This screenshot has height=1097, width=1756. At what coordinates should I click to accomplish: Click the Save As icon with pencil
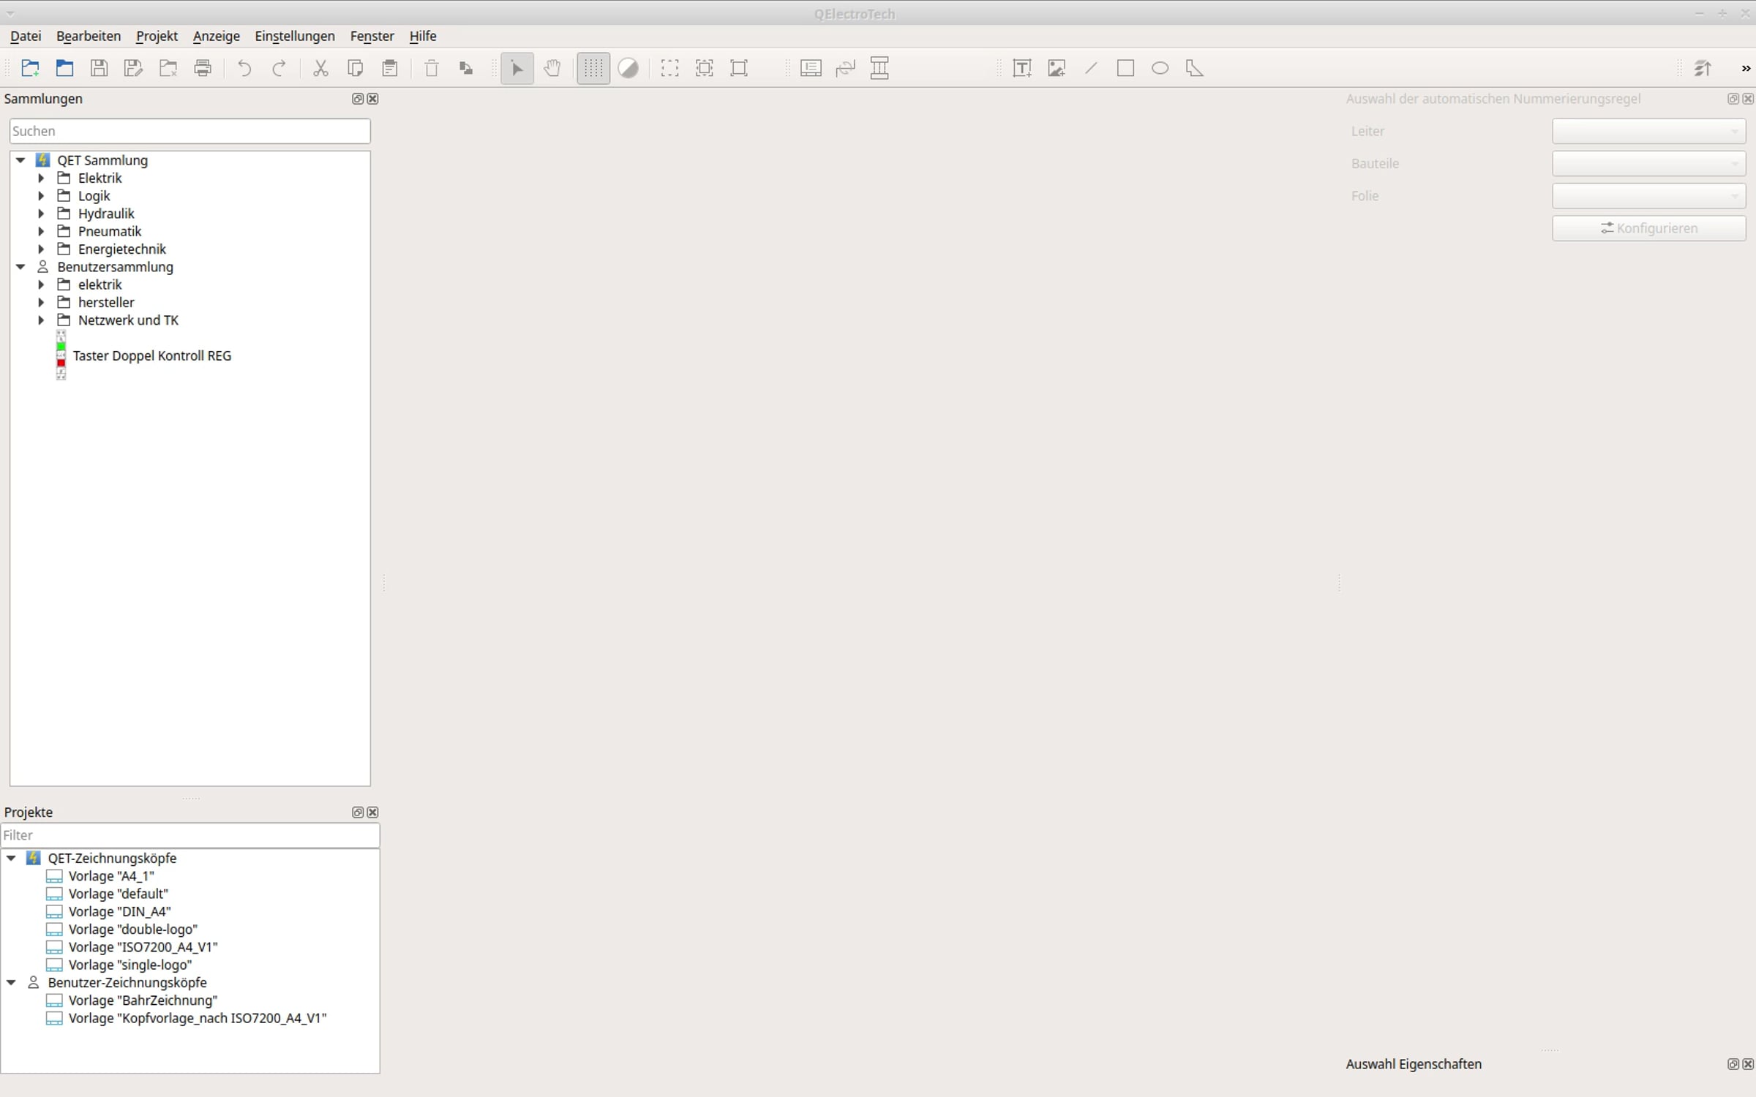click(134, 68)
